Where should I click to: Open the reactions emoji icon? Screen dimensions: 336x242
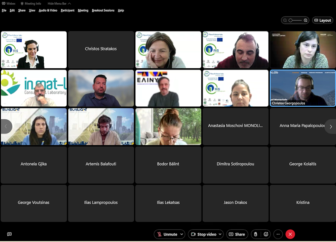click(x=266, y=234)
